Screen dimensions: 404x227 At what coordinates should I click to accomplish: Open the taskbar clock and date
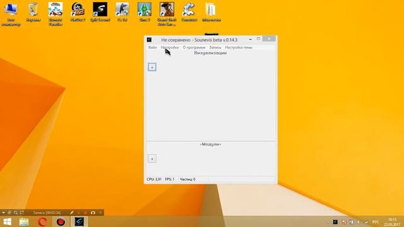point(392,222)
